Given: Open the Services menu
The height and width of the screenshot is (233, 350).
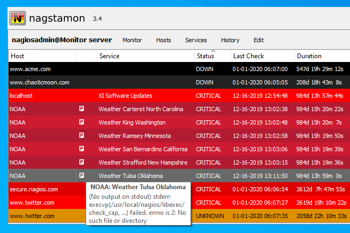Looking at the screenshot, I should 196,40.
